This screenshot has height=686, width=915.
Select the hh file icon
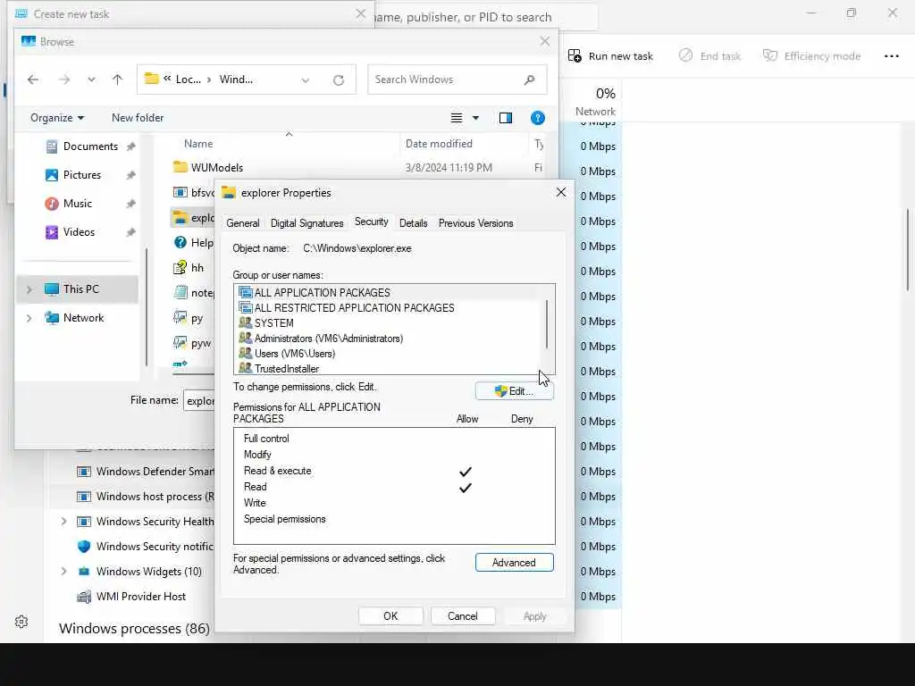point(180,268)
